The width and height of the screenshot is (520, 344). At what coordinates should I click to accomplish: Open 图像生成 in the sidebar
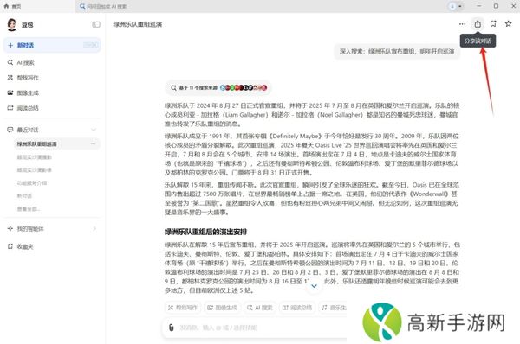(28, 93)
